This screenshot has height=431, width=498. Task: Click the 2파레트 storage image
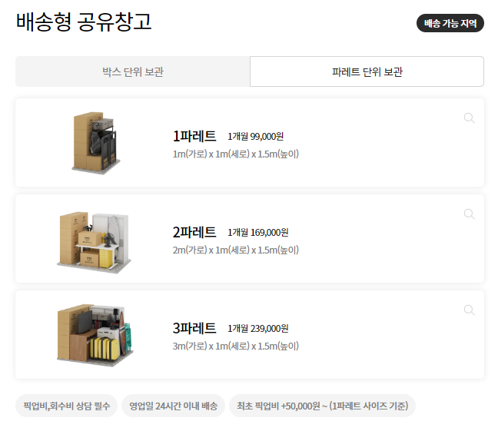coord(95,242)
